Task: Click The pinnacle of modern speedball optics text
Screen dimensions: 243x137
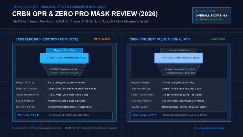Action: pos(68,115)
